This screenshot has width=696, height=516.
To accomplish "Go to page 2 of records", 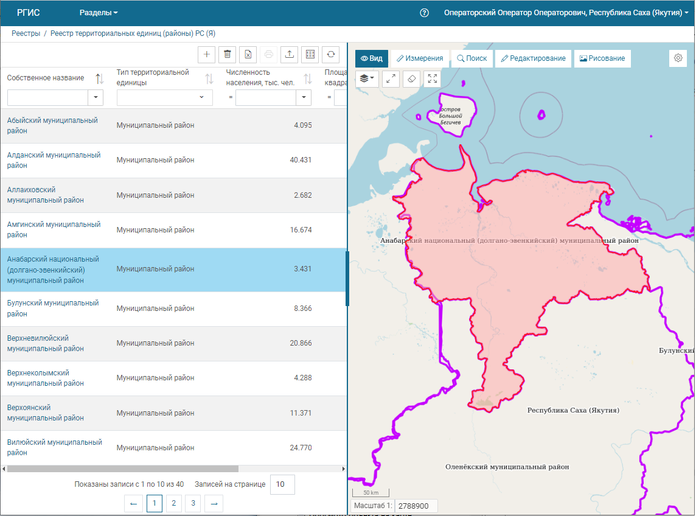I will pos(174,503).
